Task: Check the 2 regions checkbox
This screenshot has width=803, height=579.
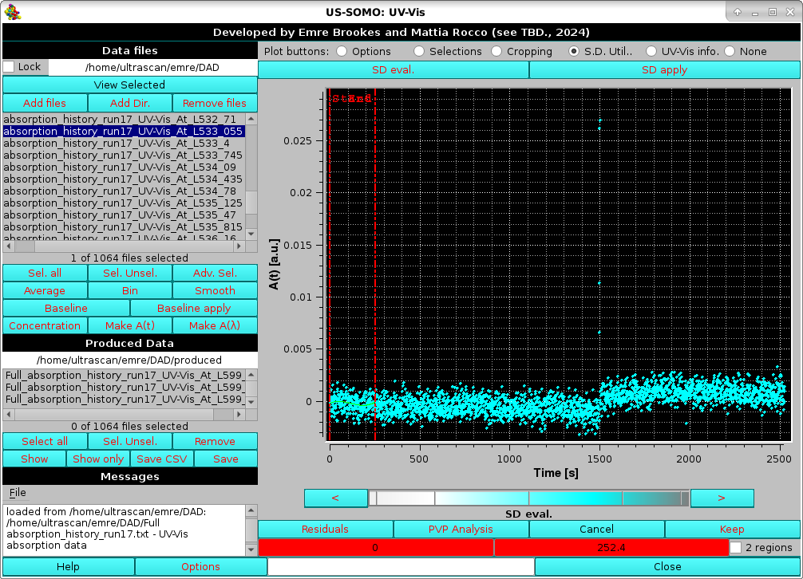Action: [737, 548]
